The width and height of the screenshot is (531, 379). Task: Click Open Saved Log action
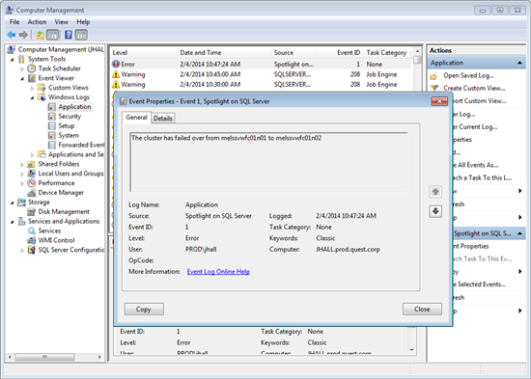tap(468, 75)
